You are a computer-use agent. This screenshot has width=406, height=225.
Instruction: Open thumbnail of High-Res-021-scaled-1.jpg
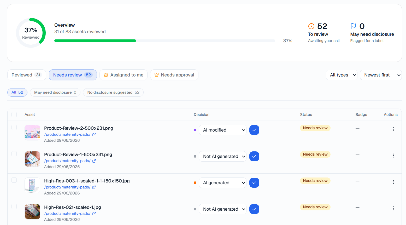coord(32,212)
